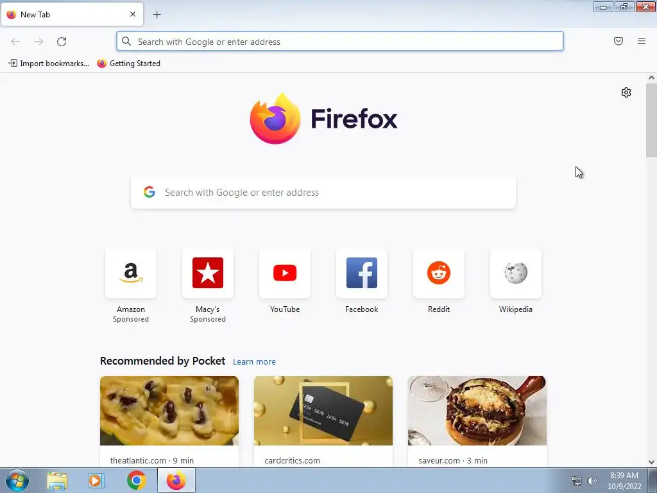This screenshot has height=493, width=657.
Task: Select the New Tab tab
Action: (x=72, y=14)
